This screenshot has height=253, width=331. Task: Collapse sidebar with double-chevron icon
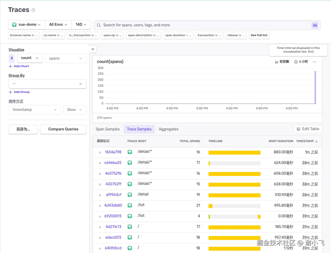pyautogui.click(x=93, y=49)
